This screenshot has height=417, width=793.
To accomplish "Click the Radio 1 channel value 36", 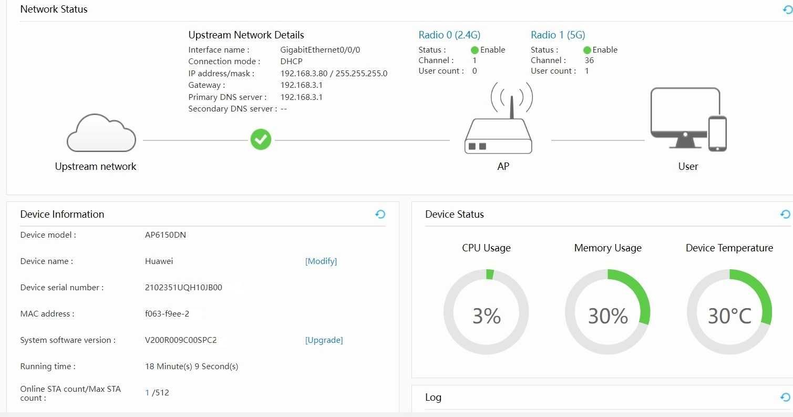I will tap(589, 60).
